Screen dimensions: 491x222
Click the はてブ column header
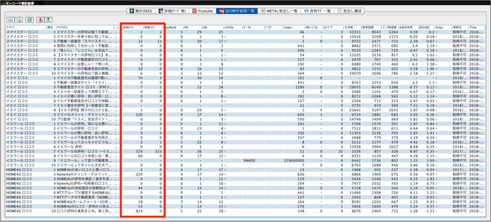tap(333, 27)
